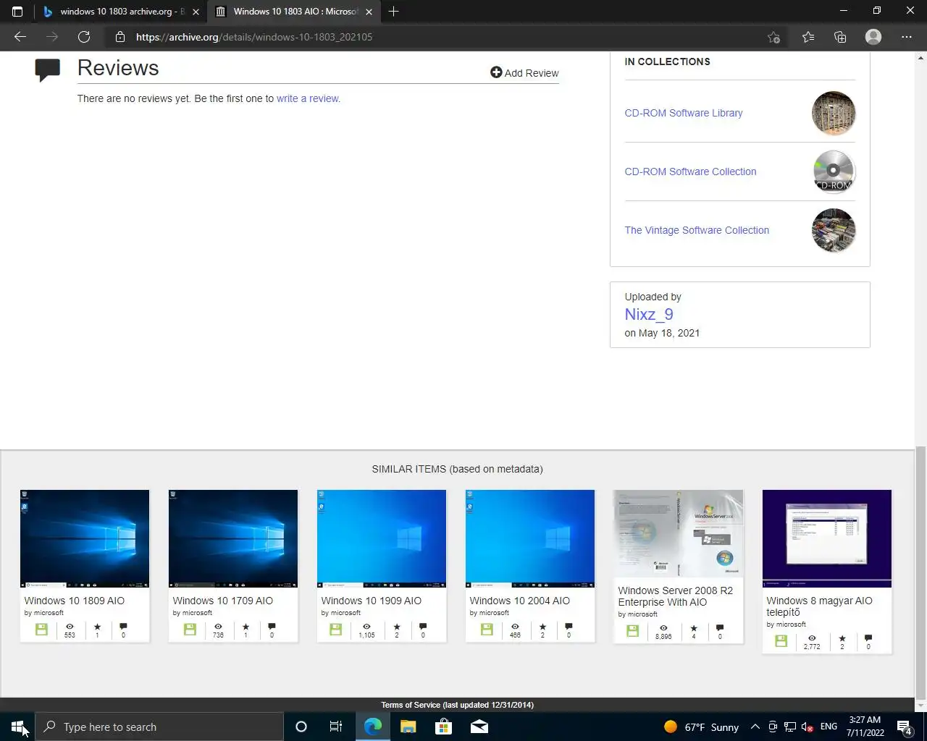
Task: Open File Explorer from the taskbar
Action: point(408,727)
